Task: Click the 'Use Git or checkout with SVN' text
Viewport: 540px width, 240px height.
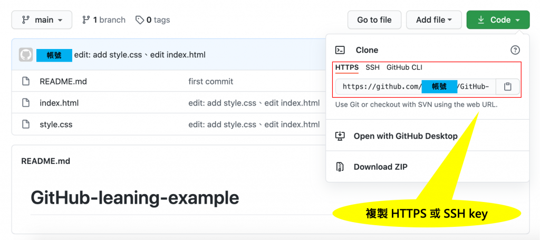Action: point(417,105)
